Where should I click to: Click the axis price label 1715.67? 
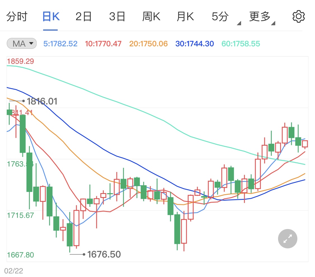20,216
